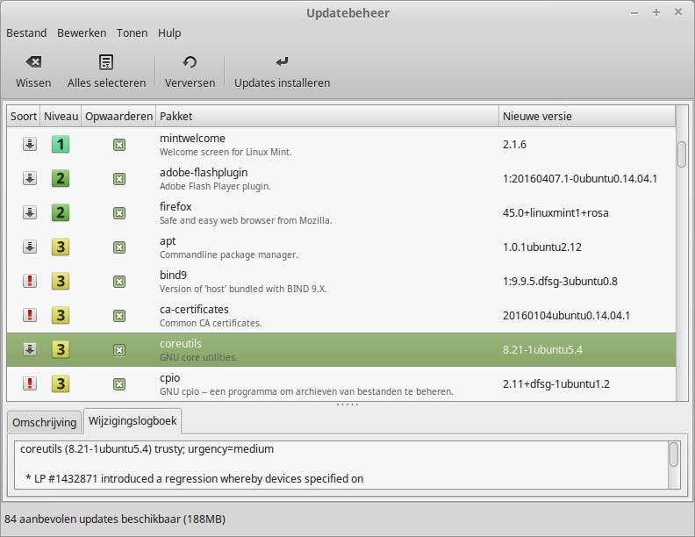Toggle the bind9 upgrade checkbox
Screen dimensions: 695x537
[119, 282]
